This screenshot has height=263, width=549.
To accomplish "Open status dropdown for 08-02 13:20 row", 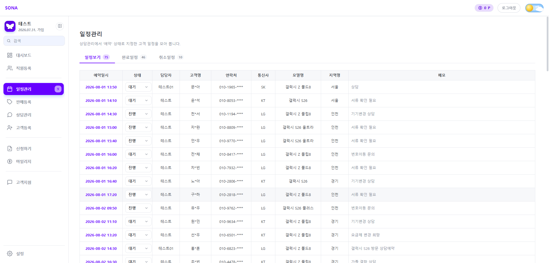I will [x=138, y=235].
